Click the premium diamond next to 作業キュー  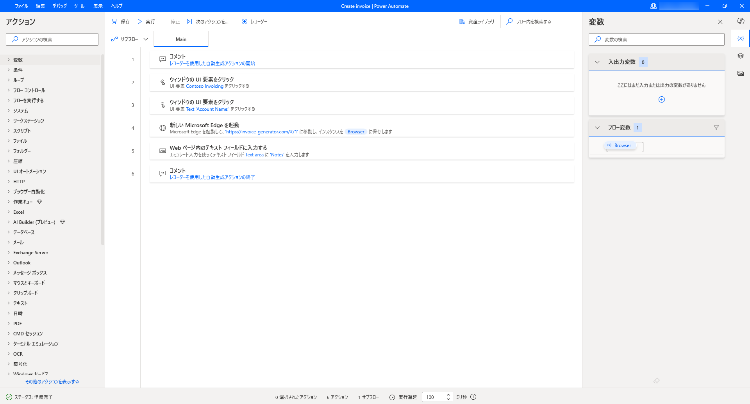(39, 202)
